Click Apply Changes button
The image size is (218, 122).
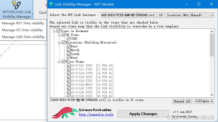[x=143, y=114]
